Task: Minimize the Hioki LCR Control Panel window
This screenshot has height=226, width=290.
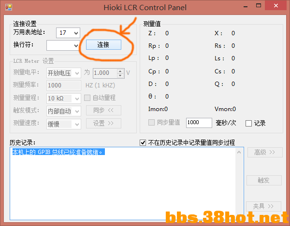Action: [x=246, y=7]
